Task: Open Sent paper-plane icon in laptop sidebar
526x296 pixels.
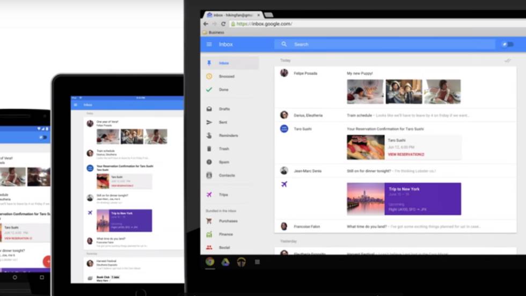Action: click(209, 122)
